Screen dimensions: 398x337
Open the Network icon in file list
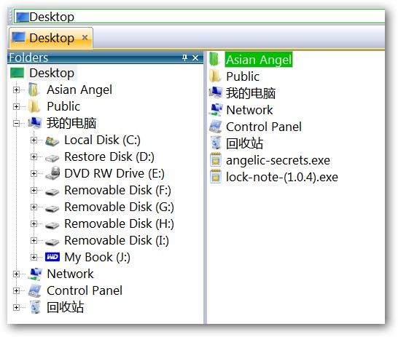215,110
